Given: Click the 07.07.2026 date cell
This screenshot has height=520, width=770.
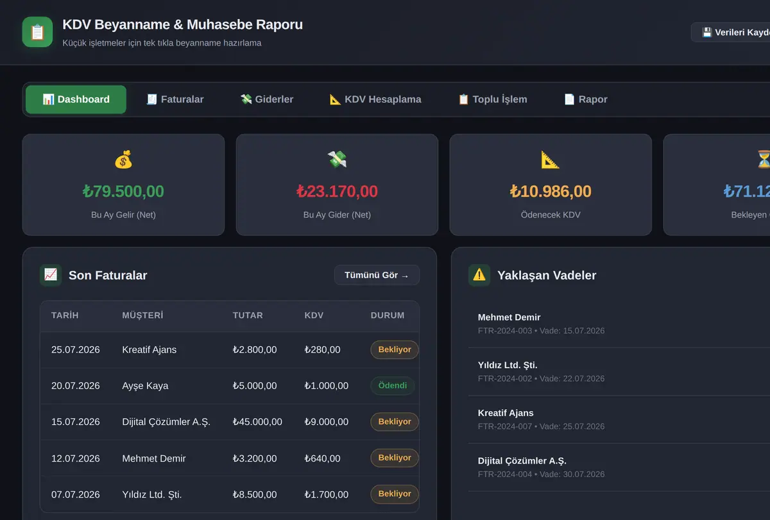Looking at the screenshot, I should (76, 494).
